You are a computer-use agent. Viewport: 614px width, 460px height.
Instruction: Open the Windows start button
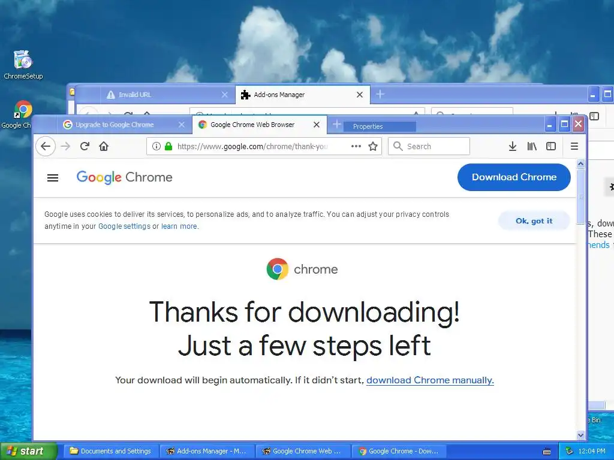pos(28,451)
